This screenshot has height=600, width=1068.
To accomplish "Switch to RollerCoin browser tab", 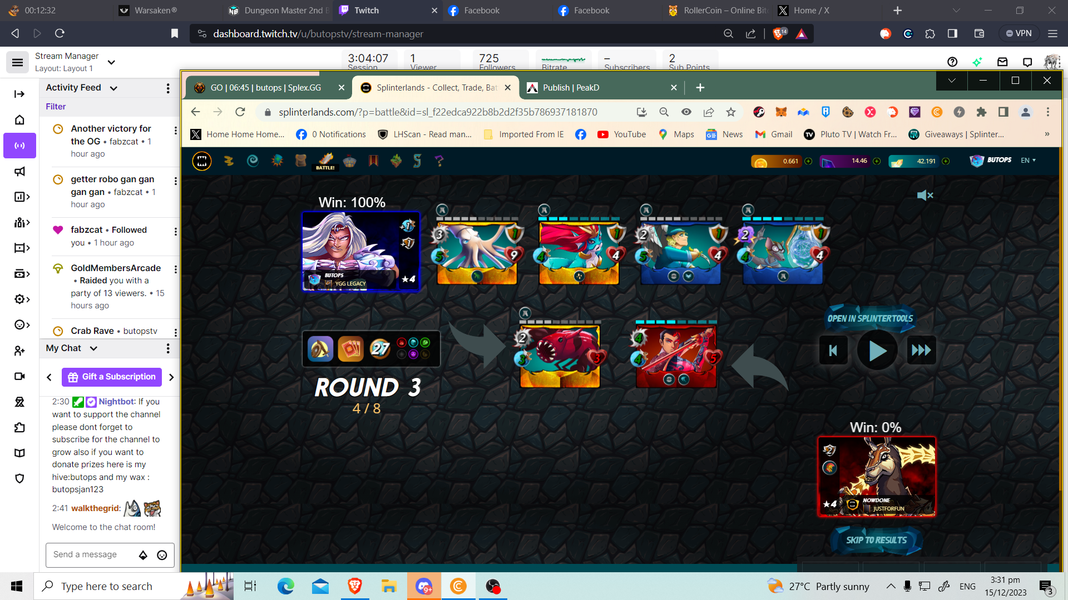I will 718,10.
